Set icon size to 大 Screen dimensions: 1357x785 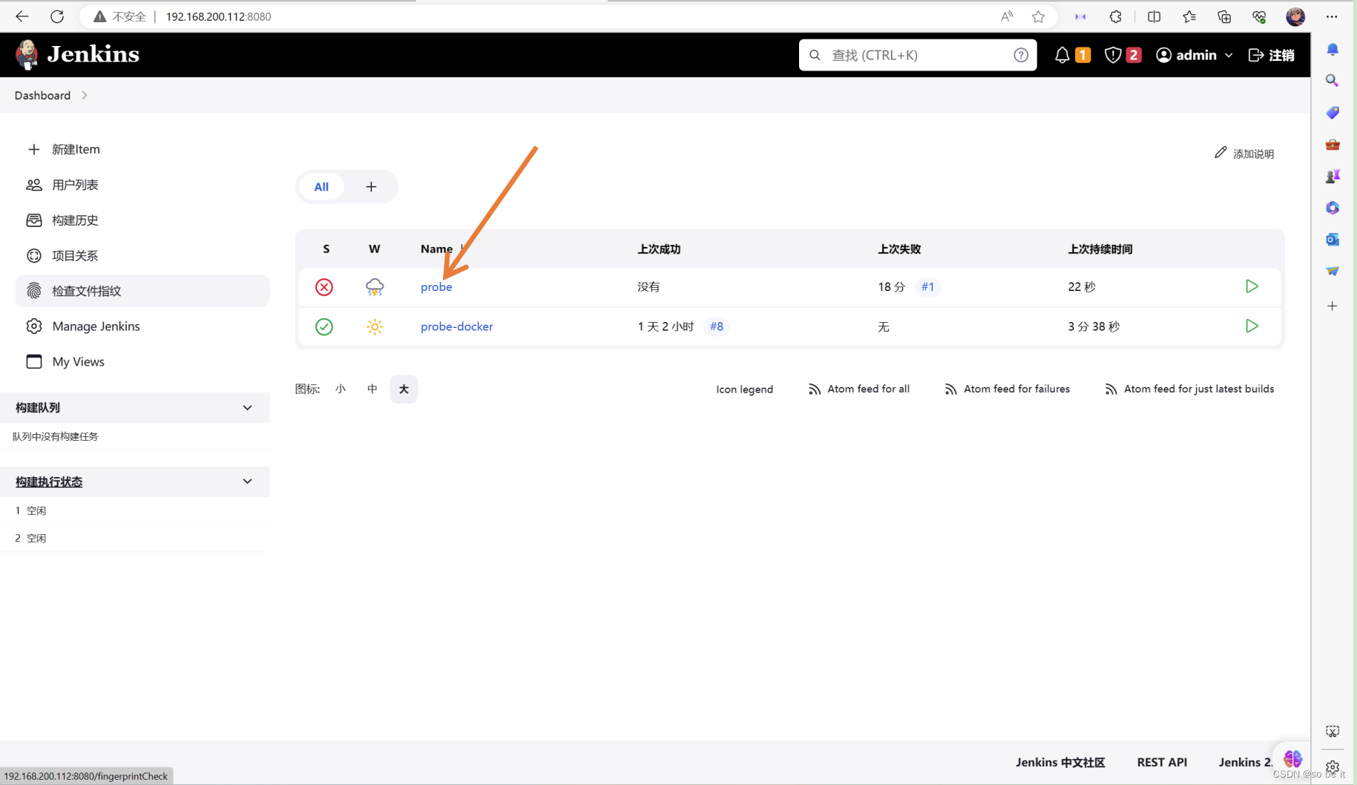click(404, 389)
